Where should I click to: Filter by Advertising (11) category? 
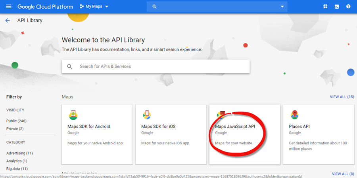[19, 153]
